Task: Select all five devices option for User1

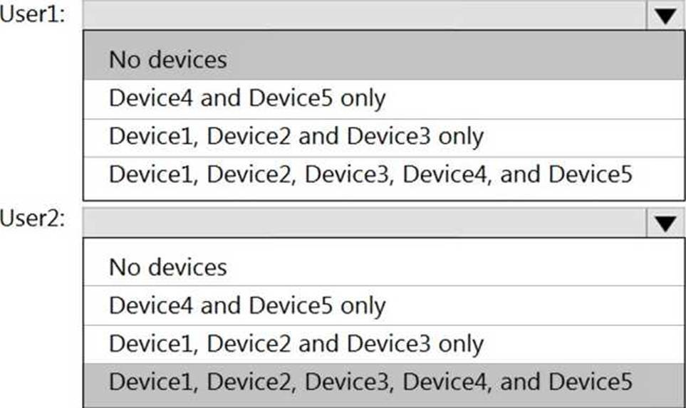Action: pos(370,174)
